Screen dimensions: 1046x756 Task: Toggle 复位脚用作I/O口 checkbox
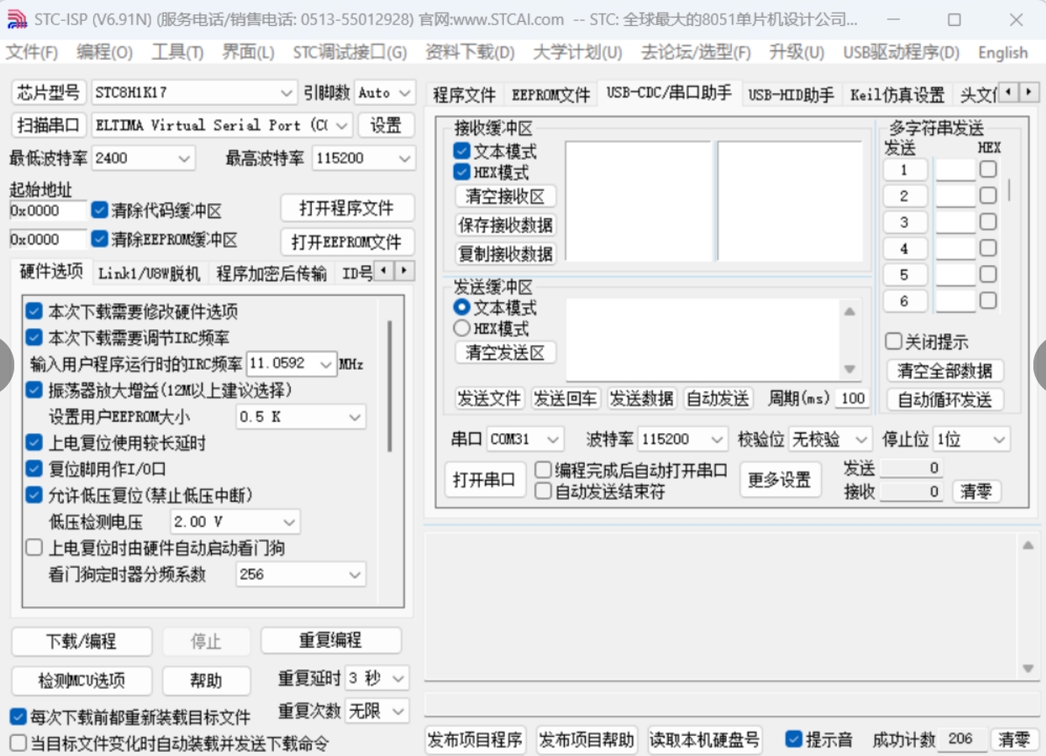34,469
